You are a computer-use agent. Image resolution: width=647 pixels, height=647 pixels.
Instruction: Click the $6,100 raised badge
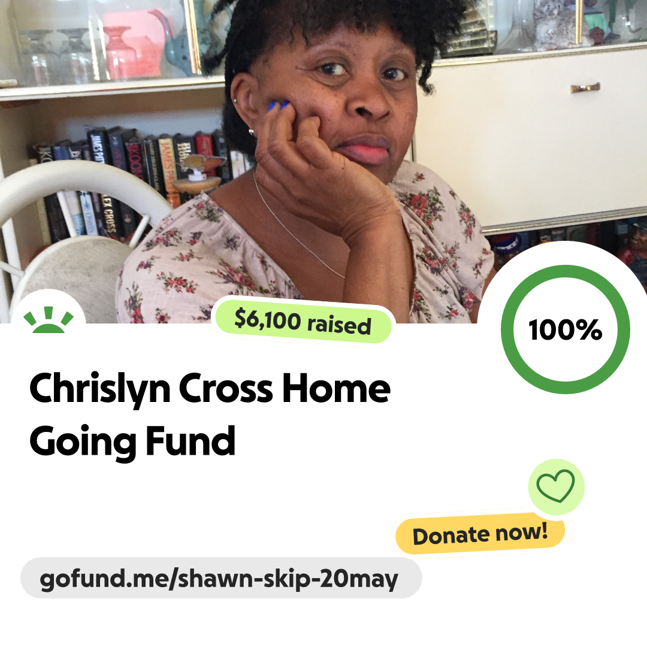pyautogui.click(x=303, y=321)
